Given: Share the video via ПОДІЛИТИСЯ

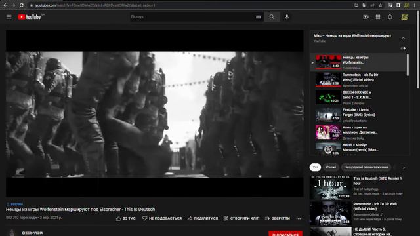Looking at the screenshot, I should point(203,218).
